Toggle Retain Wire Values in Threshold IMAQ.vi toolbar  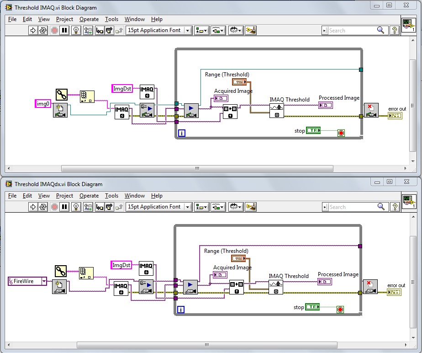click(x=88, y=30)
